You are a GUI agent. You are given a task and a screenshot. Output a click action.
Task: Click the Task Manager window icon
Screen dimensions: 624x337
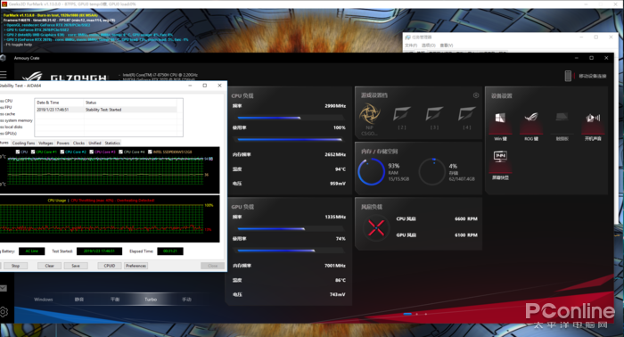click(407, 37)
